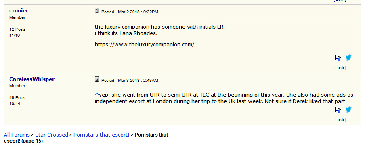Quote CarelessWhisper's post using the reply icon
Screen dimensions: 365x149
338,110
